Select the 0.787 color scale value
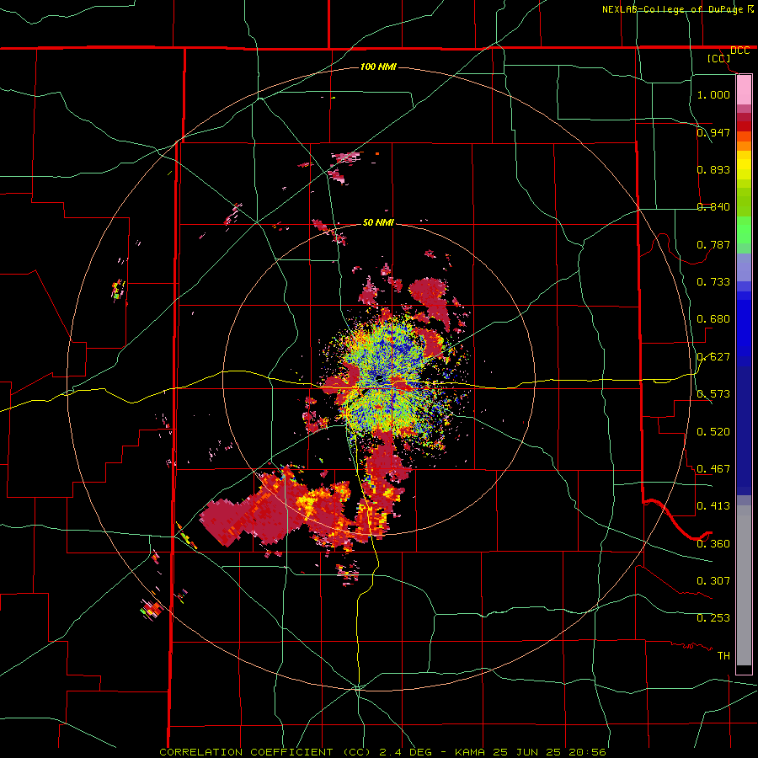Screen dimensions: 758x758 713,244
